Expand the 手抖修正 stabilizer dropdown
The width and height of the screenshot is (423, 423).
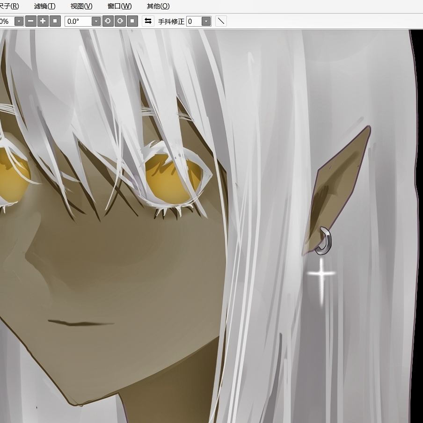[206, 21]
